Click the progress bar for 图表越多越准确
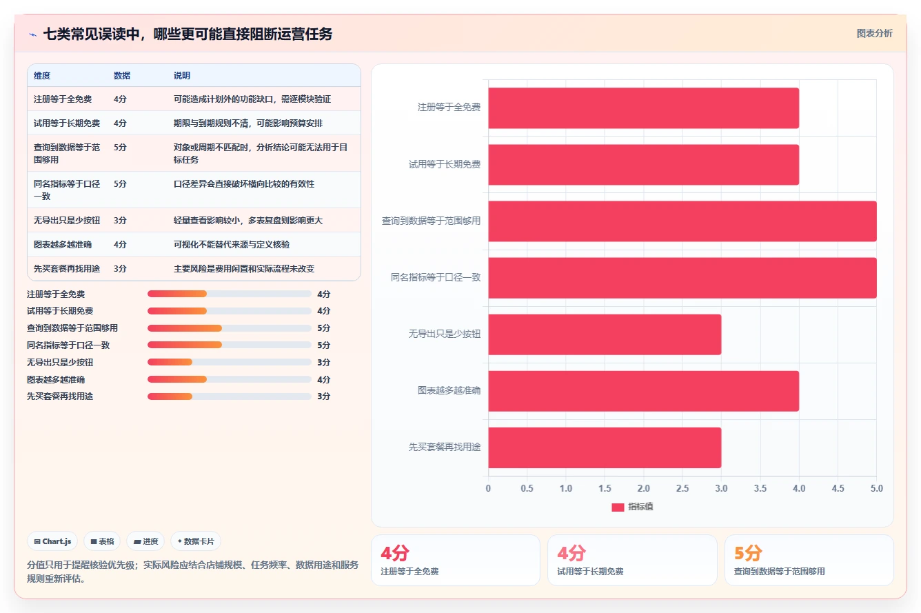 point(230,379)
